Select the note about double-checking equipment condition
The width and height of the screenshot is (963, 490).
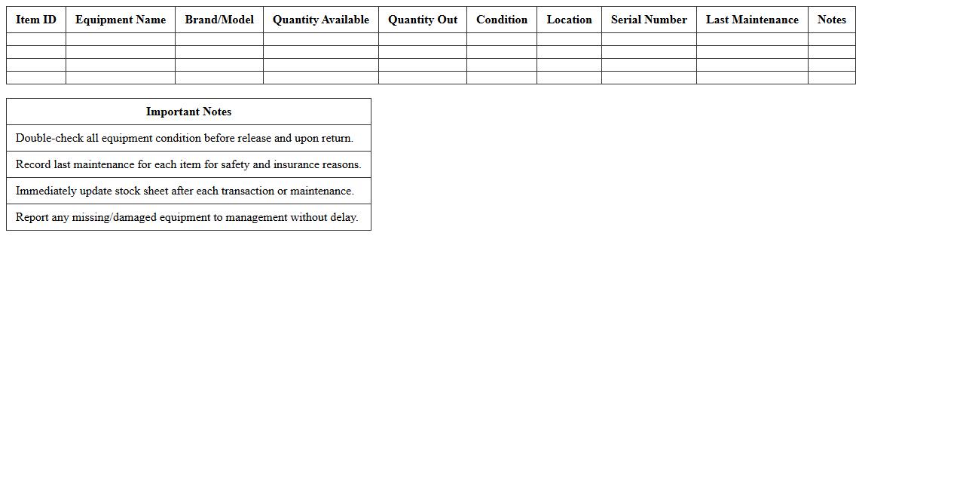pos(185,138)
